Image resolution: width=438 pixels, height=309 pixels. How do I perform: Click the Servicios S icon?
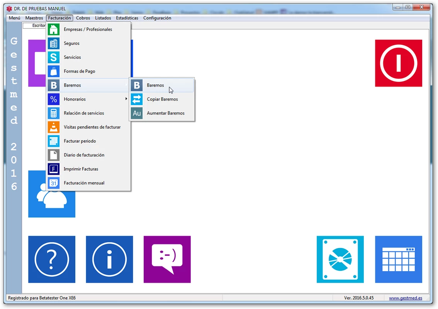(x=53, y=57)
